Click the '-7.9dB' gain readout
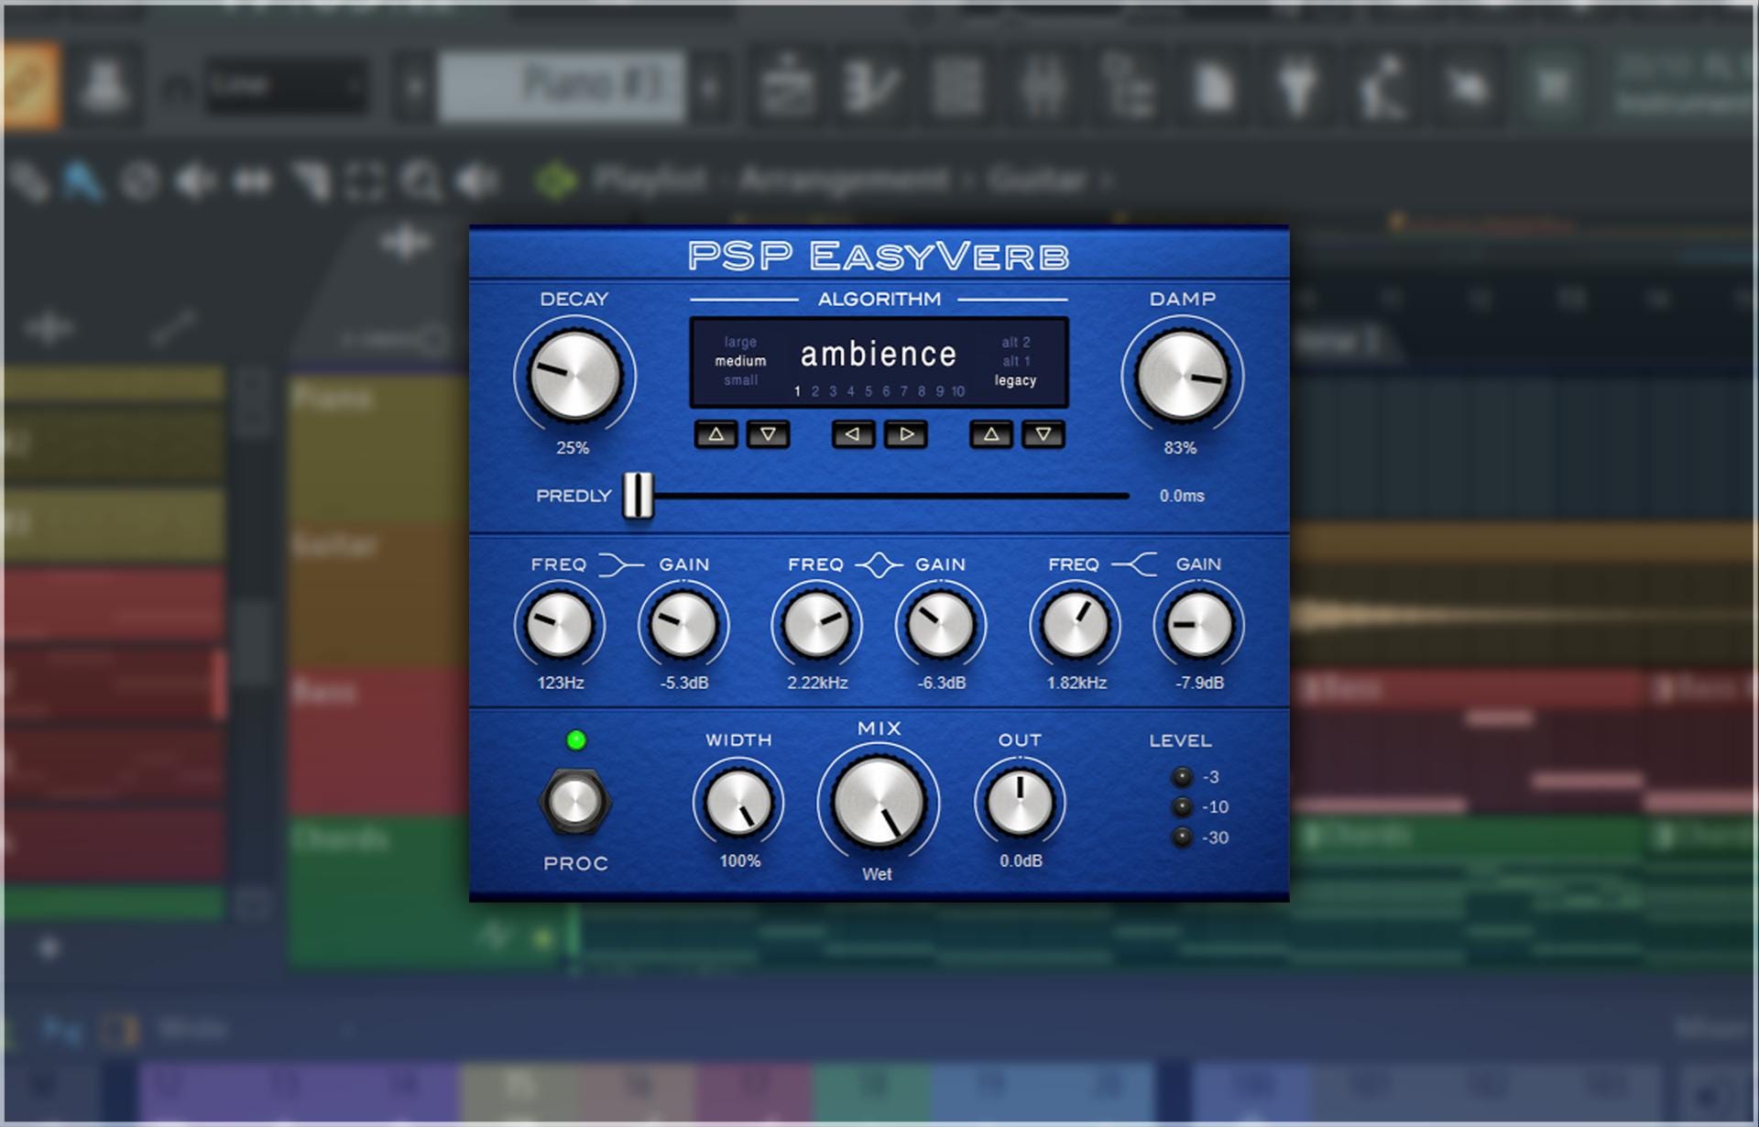This screenshot has height=1127, width=1759. click(x=1199, y=683)
